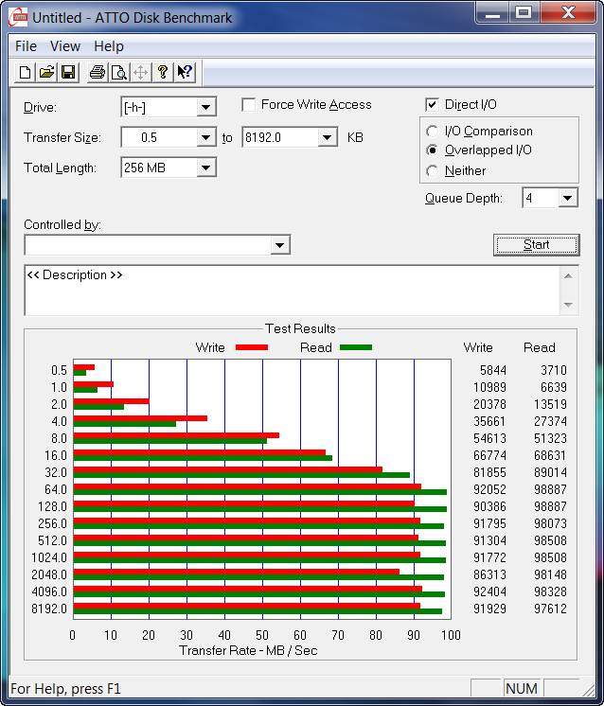
Task: Open the View menu
Action: click(x=65, y=46)
